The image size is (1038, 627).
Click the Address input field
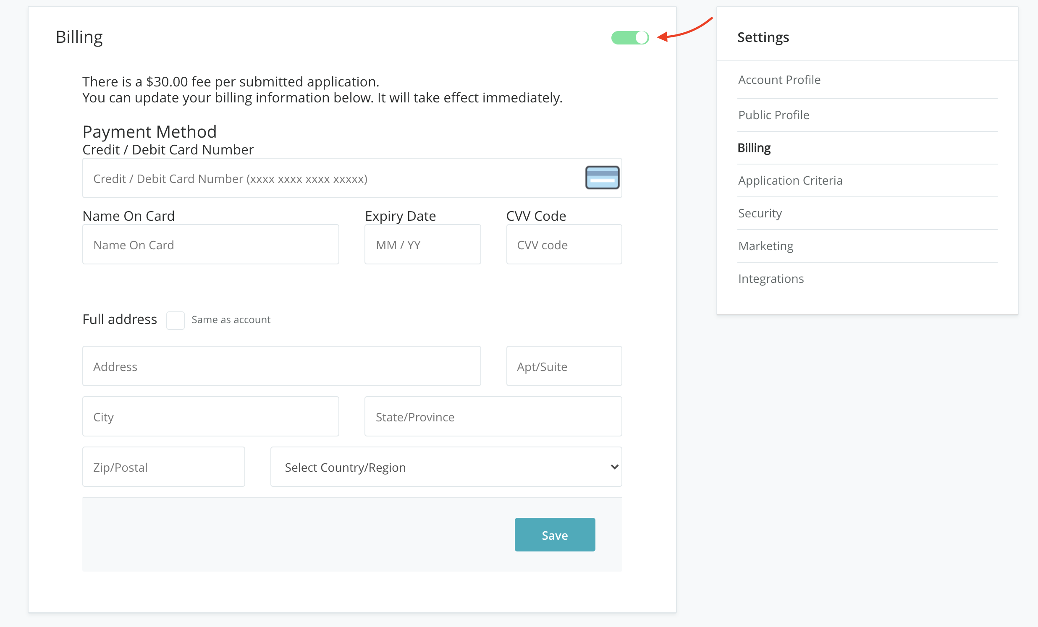(x=281, y=366)
